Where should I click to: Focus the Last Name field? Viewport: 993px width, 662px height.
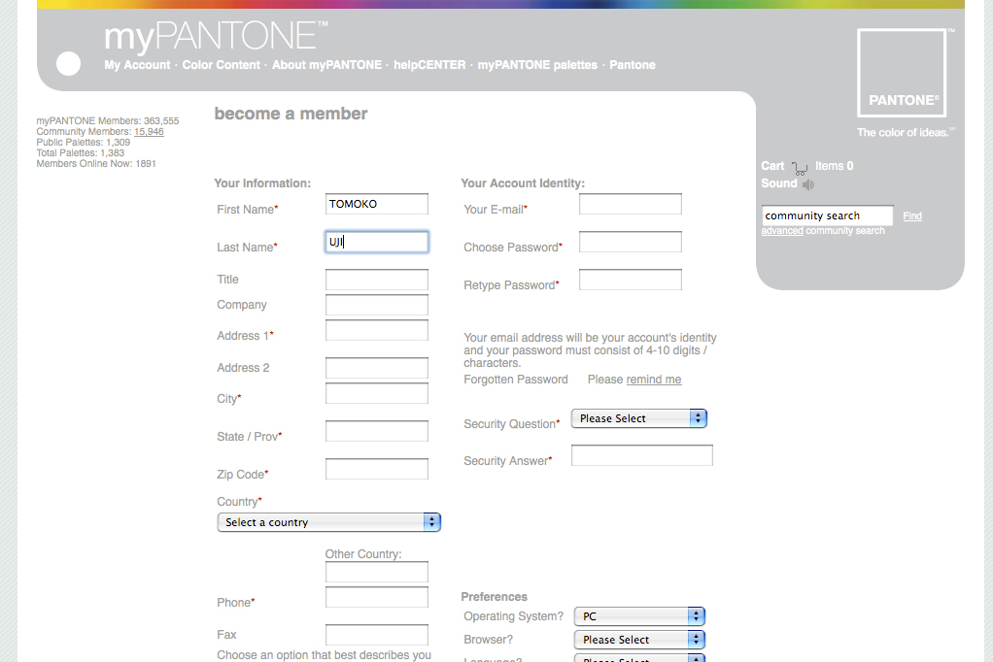(377, 242)
